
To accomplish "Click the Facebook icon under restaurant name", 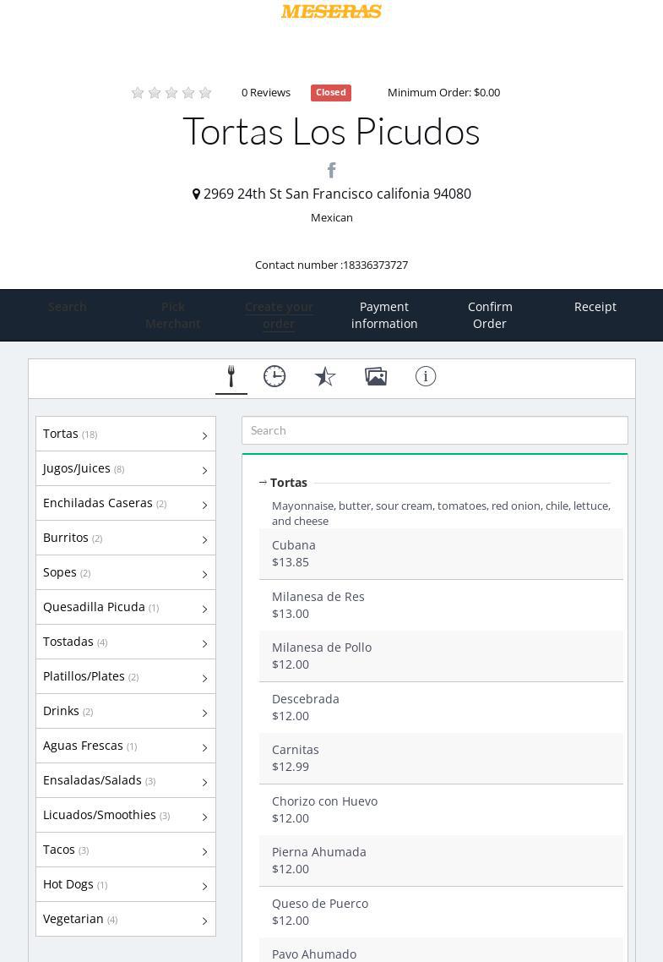I will (x=332, y=171).
